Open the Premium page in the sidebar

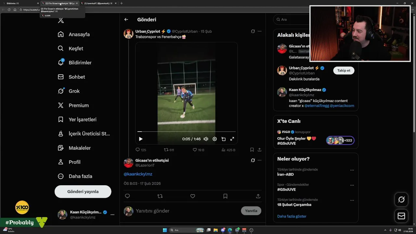[73, 105]
